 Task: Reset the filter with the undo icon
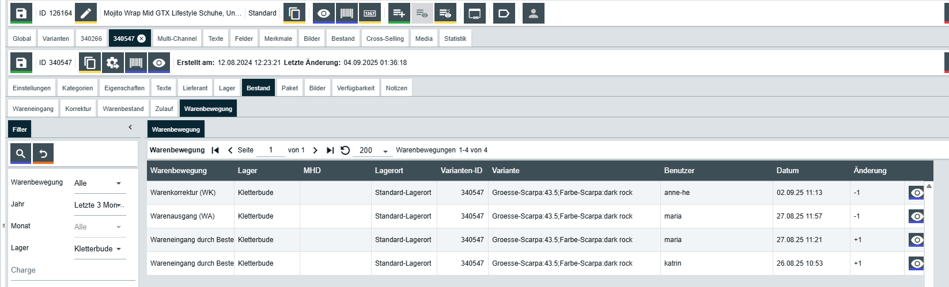click(x=43, y=154)
